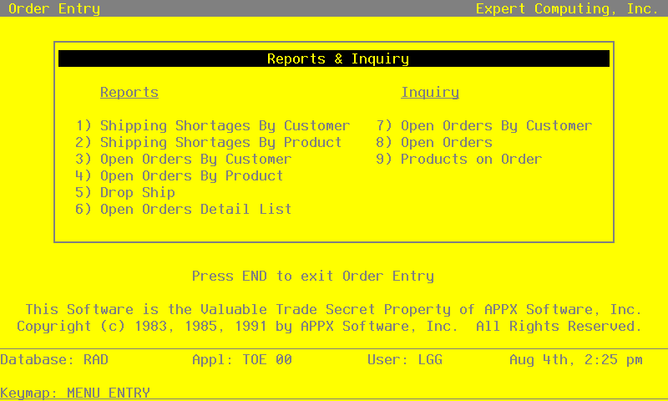Open option 3 Open Orders By Customer report
The image size is (668, 401).
tap(183, 159)
